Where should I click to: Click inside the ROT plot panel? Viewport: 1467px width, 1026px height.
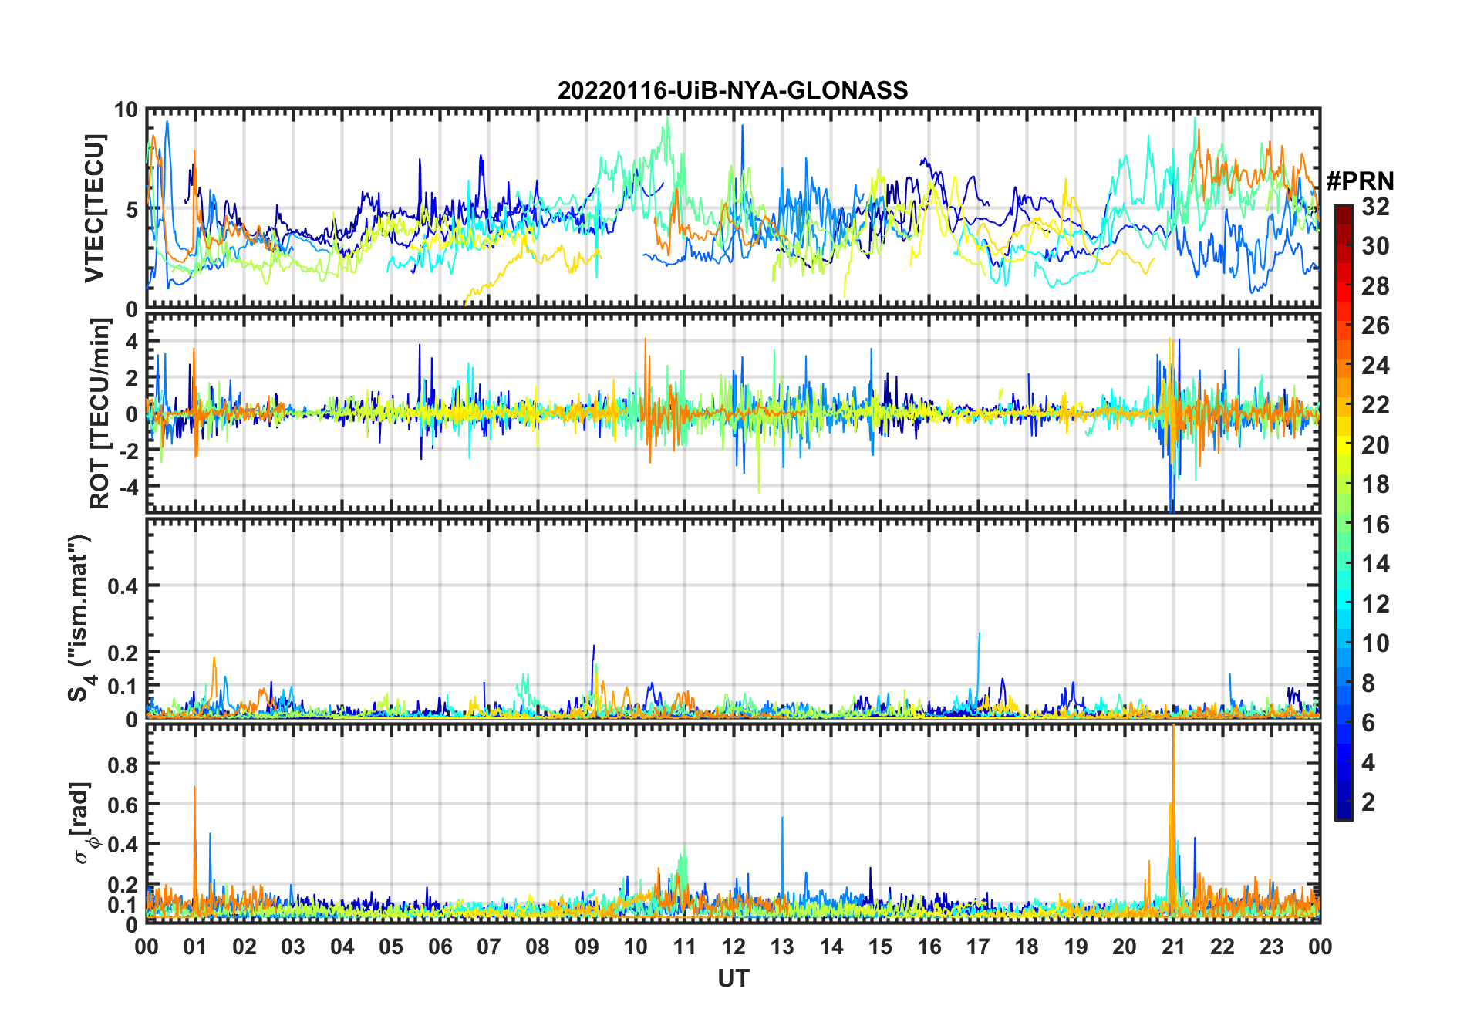tap(733, 412)
